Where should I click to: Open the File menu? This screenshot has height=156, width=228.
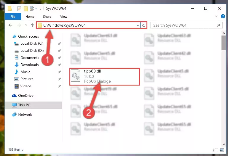pos(13,17)
